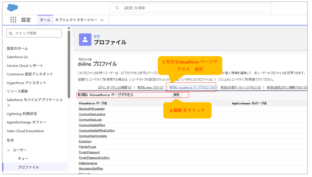This screenshot has width=312, height=177.
Task: Click the sidebar scrollbar up arrow
Action: click(69, 28)
